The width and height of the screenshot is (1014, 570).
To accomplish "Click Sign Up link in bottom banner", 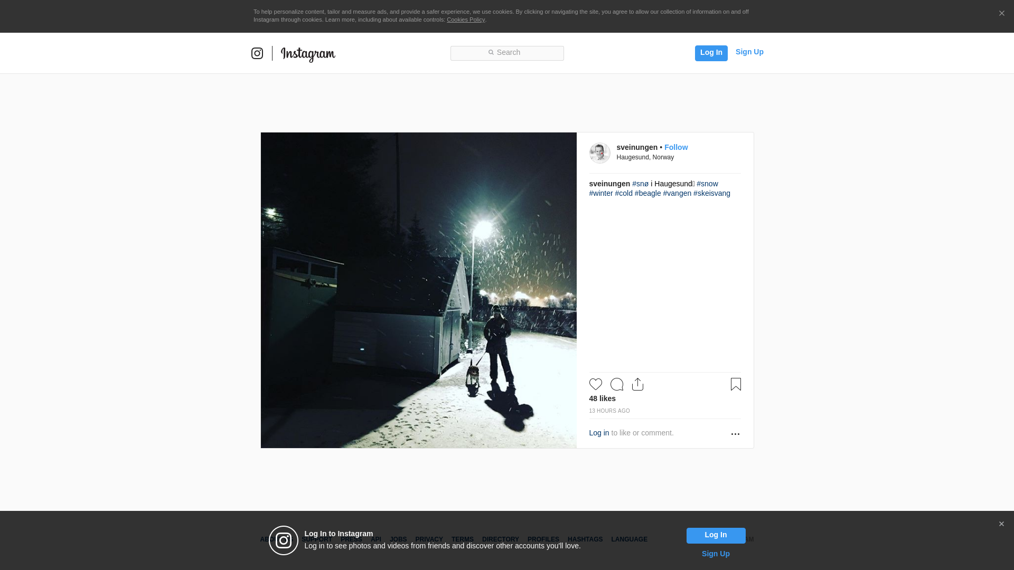I will (715, 554).
